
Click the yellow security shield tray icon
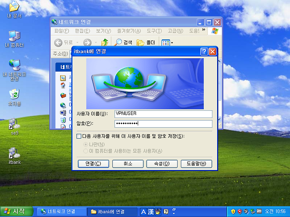click(233, 211)
